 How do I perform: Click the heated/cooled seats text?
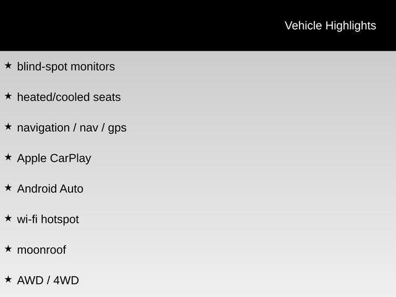click(x=69, y=97)
